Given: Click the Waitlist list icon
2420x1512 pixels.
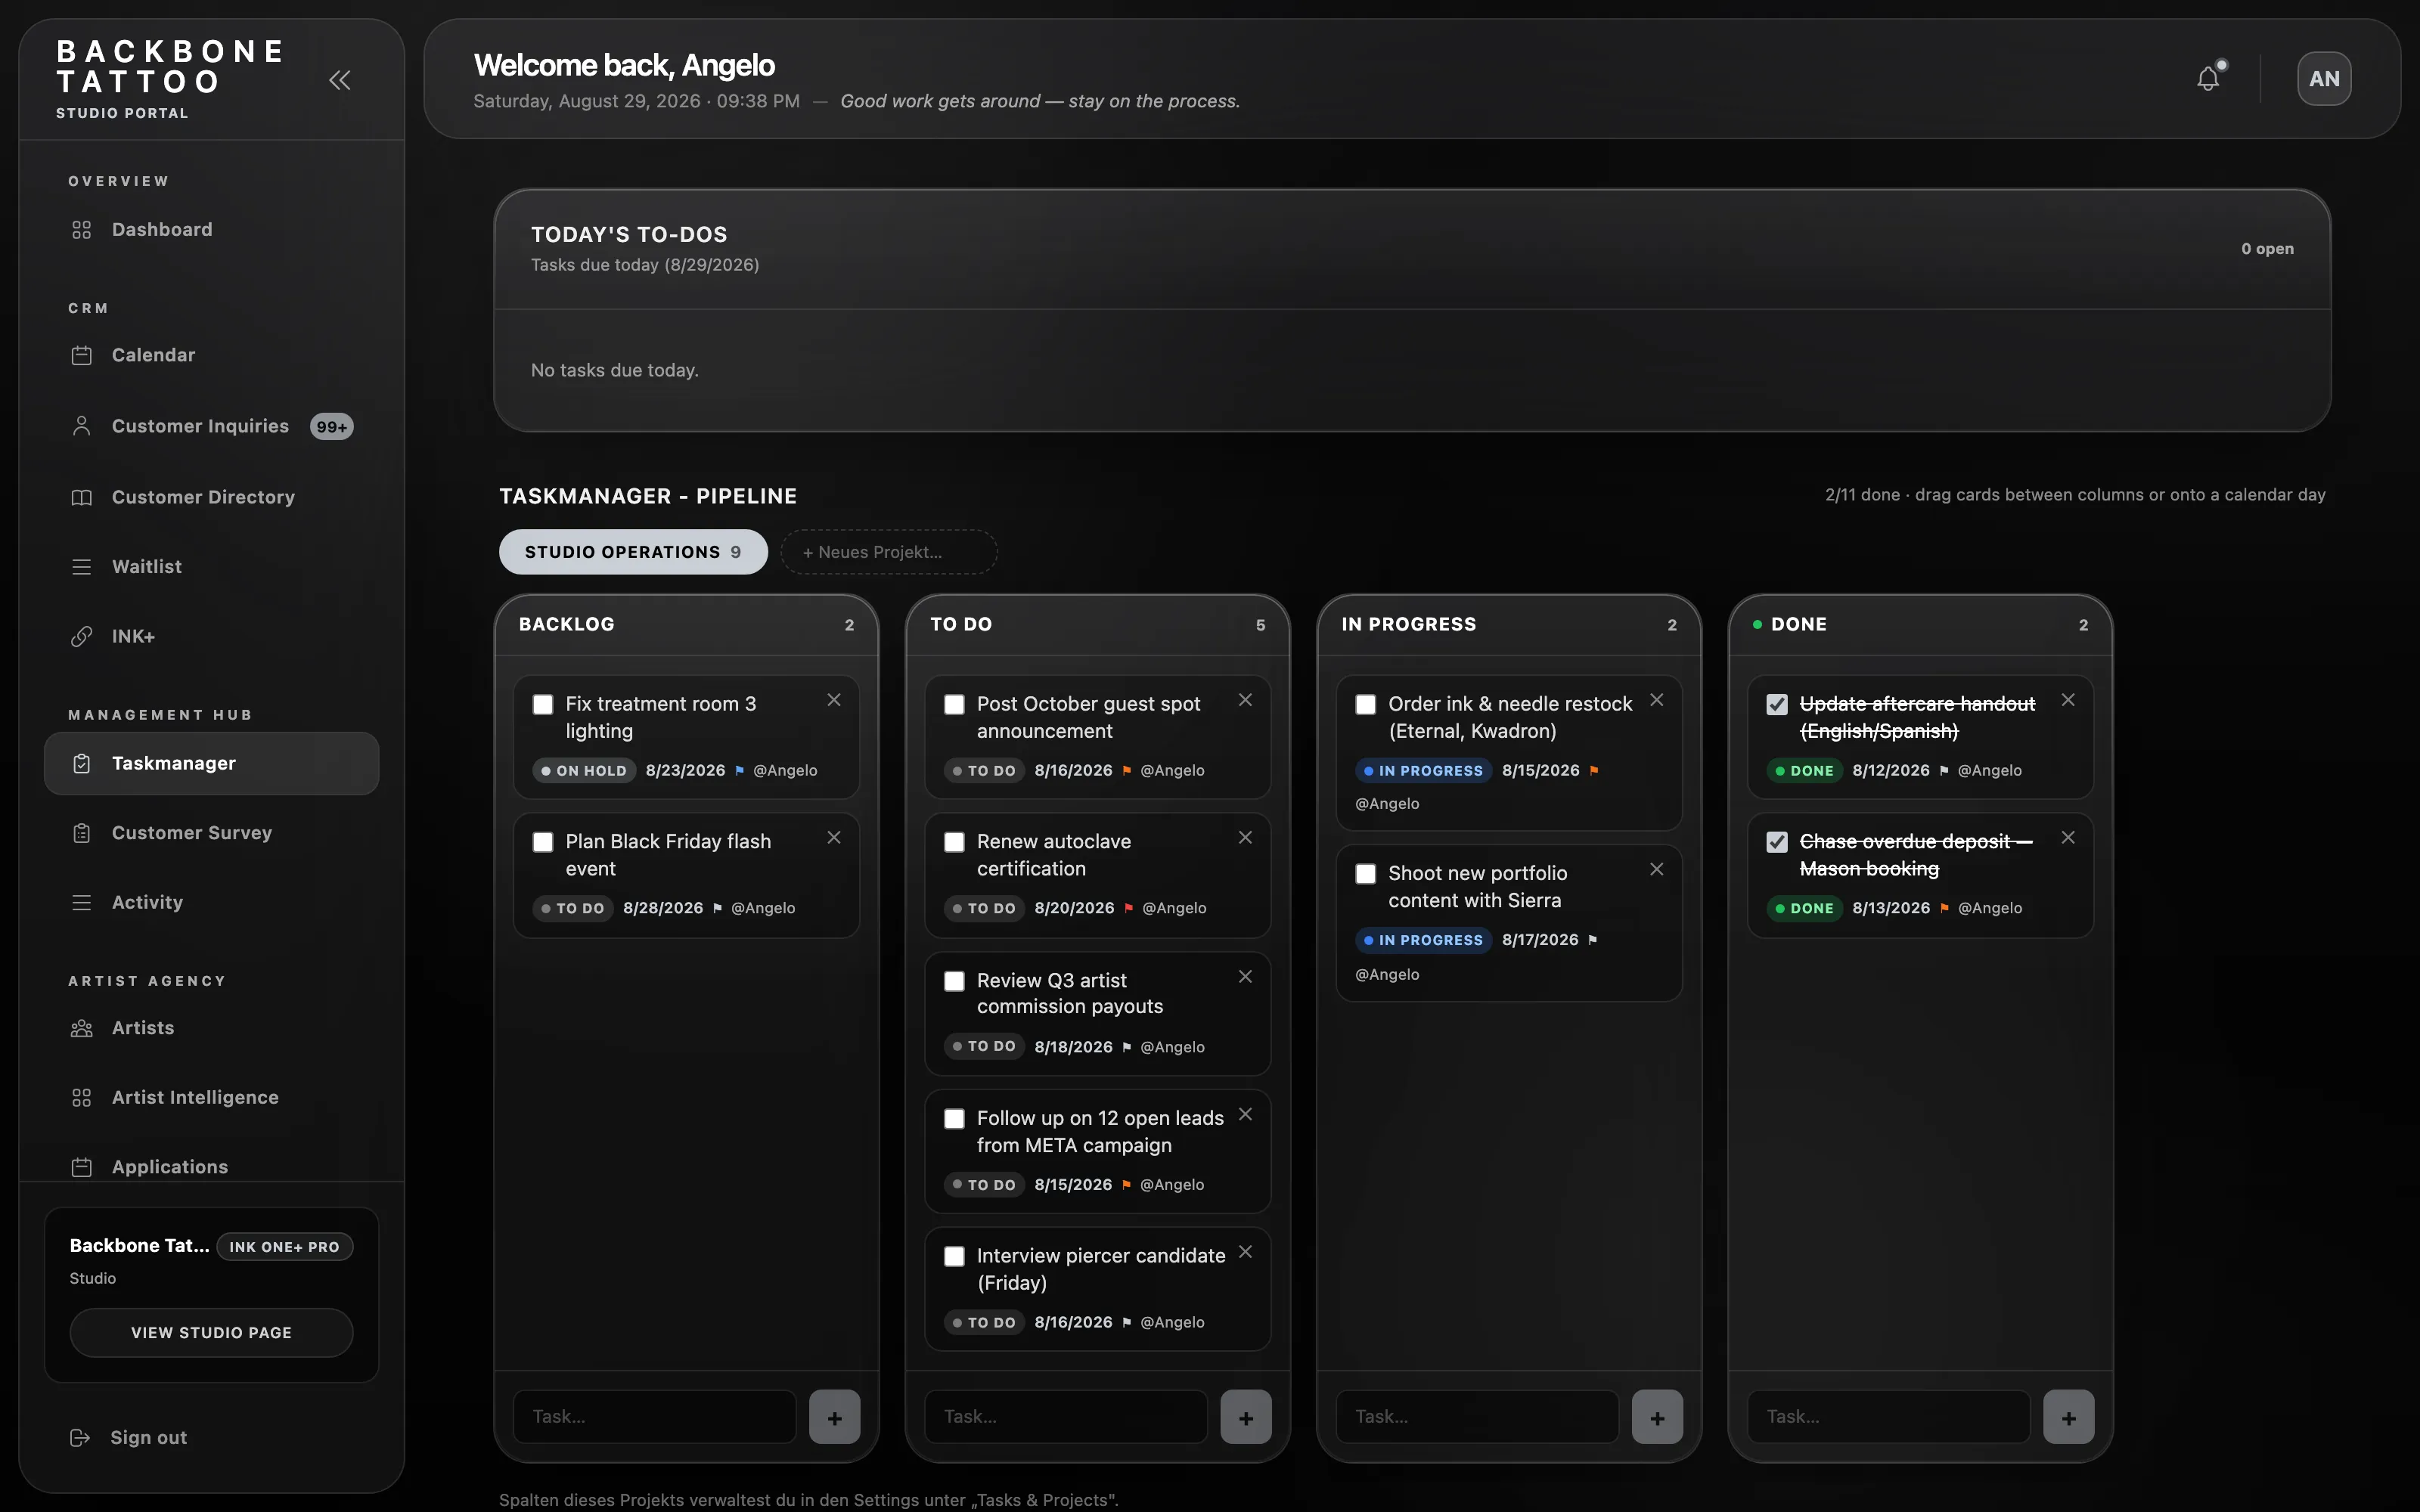Looking at the screenshot, I should 82,567.
